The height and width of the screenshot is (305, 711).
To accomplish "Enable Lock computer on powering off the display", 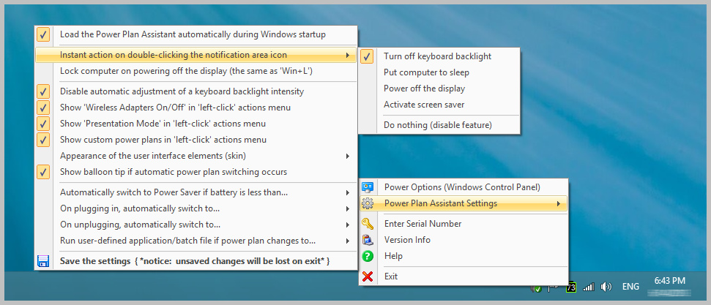I will [x=196, y=71].
